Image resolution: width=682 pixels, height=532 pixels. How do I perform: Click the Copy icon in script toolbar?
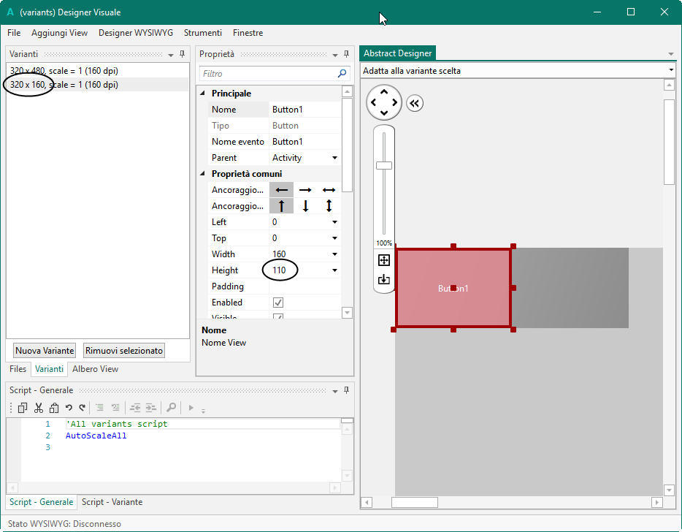pos(23,408)
